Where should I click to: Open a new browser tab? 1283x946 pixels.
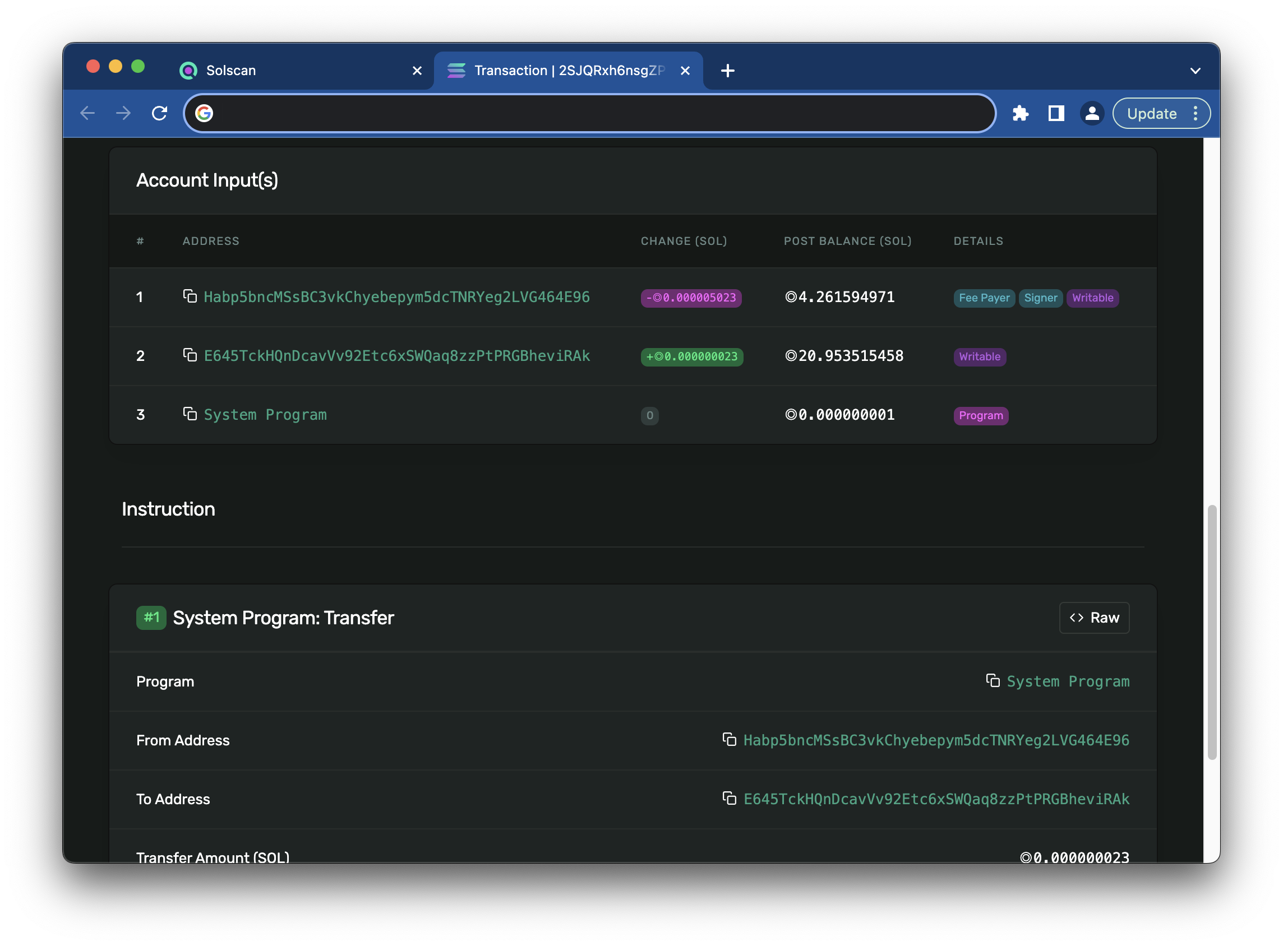(x=728, y=71)
